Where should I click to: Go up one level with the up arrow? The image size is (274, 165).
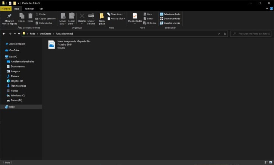pyautogui.click(x=19, y=34)
